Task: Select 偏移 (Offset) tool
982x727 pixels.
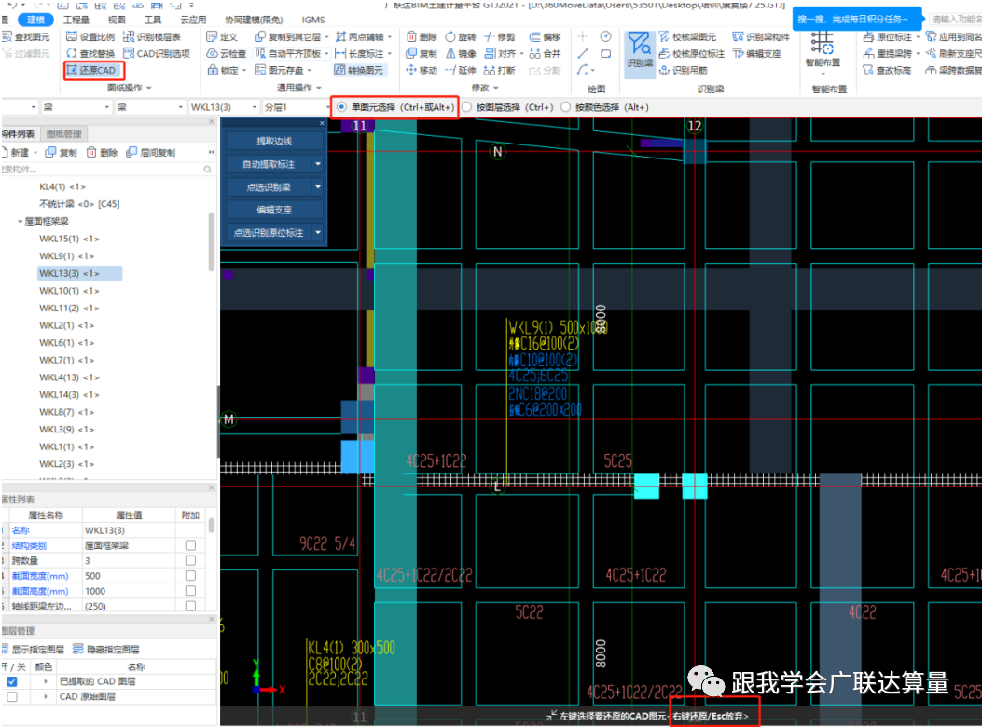Action: click(x=545, y=37)
